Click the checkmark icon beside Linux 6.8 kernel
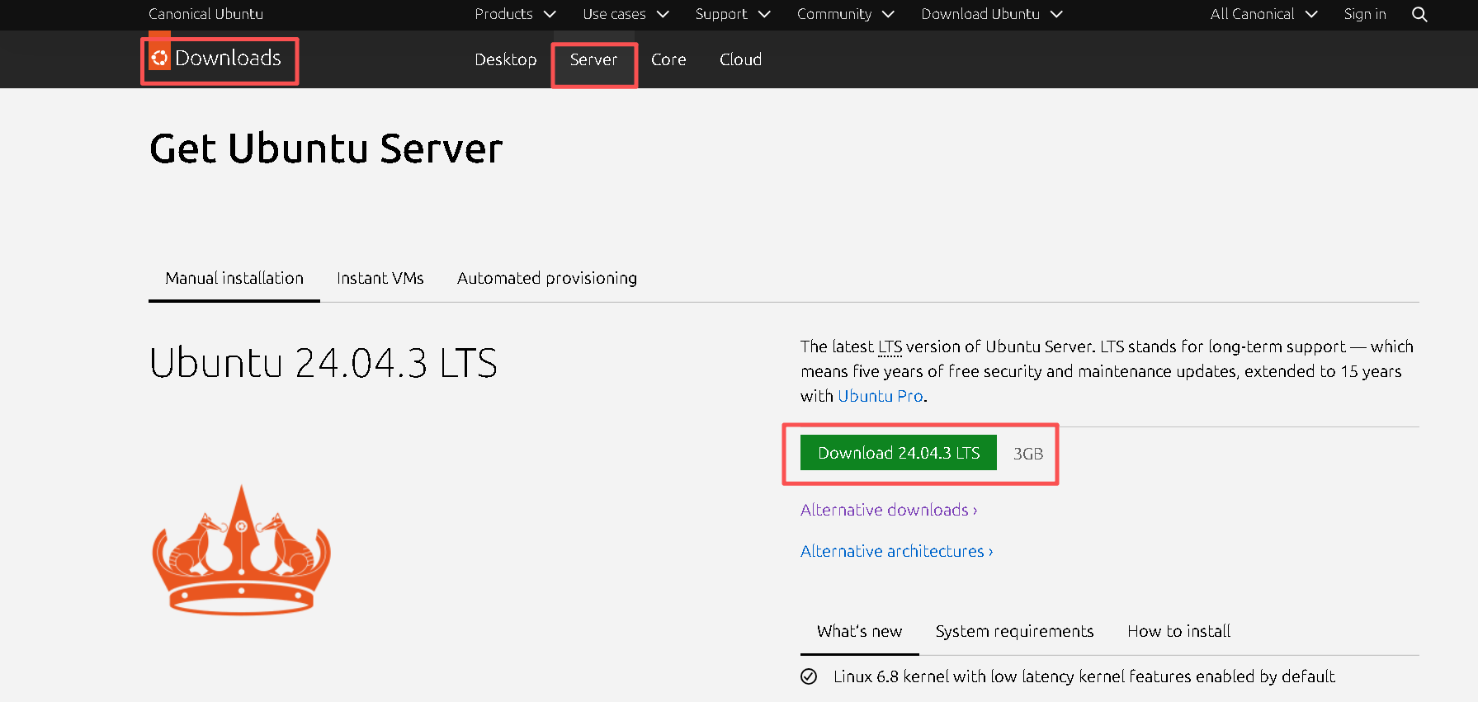Image resolution: width=1478 pixels, height=702 pixels. 809,676
